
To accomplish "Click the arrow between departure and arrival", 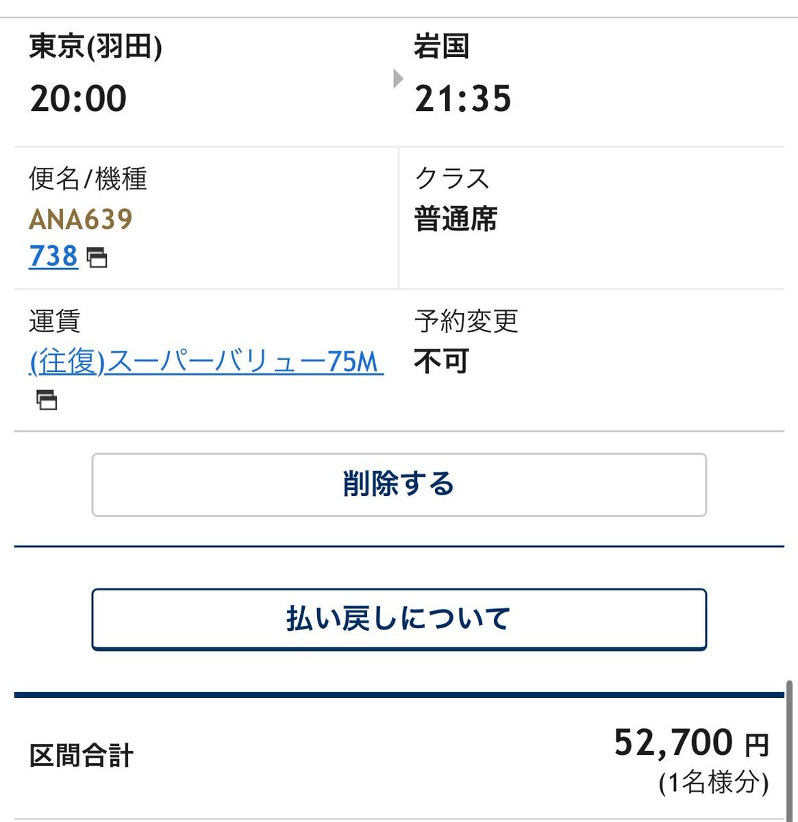I will click(x=398, y=79).
